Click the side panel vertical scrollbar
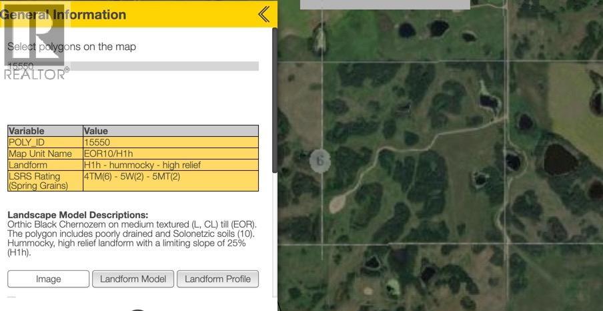This screenshot has height=311, width=603. point(274,100)
